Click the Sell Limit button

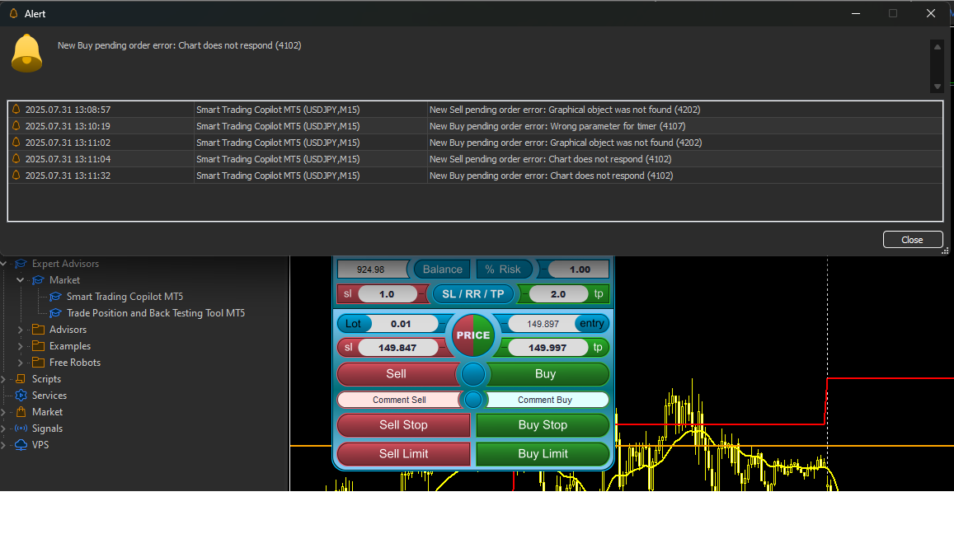[x=403, y=454]
